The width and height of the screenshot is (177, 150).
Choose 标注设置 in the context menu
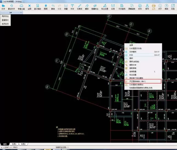click(143, 75)
